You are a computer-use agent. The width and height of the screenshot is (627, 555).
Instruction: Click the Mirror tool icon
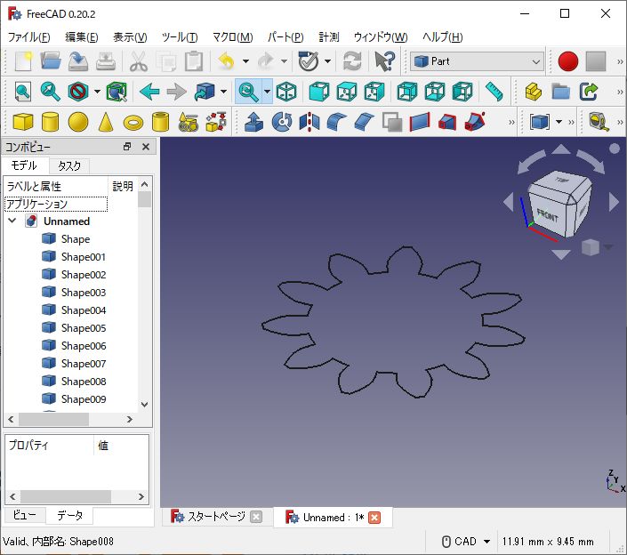309,122
